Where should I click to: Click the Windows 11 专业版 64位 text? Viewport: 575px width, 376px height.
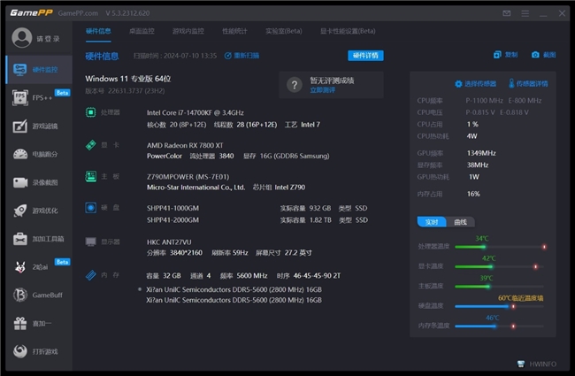[x=128, y=79]
